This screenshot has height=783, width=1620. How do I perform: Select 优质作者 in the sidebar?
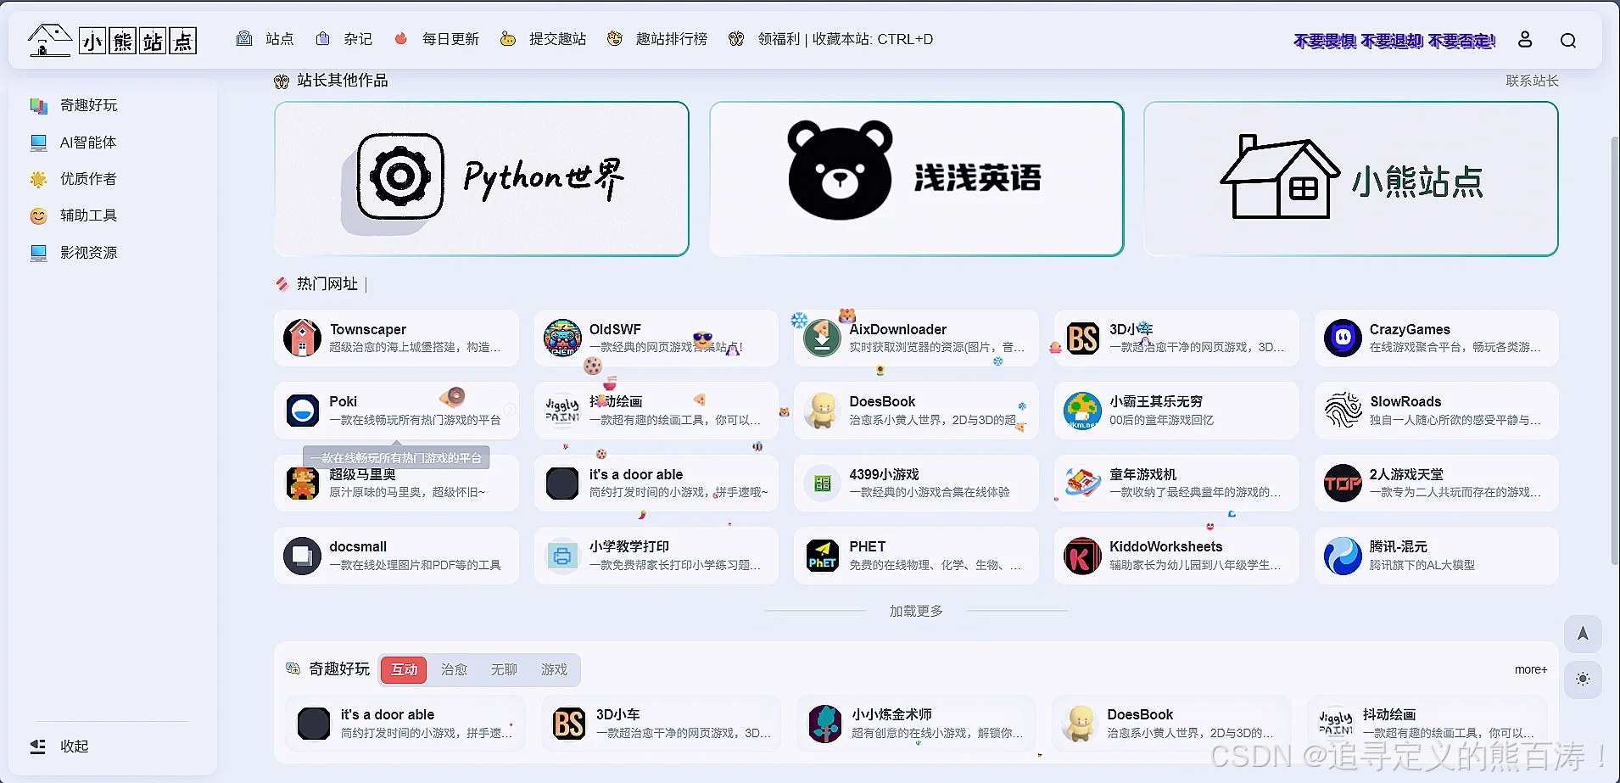pos(74,179)
